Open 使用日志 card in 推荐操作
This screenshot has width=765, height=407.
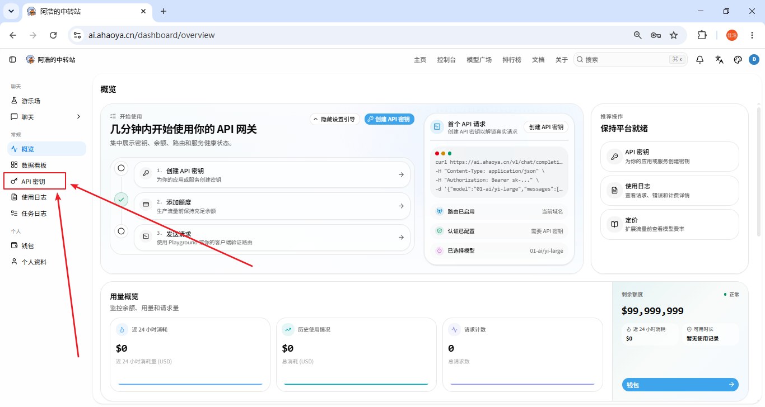(x=670, y=191)
